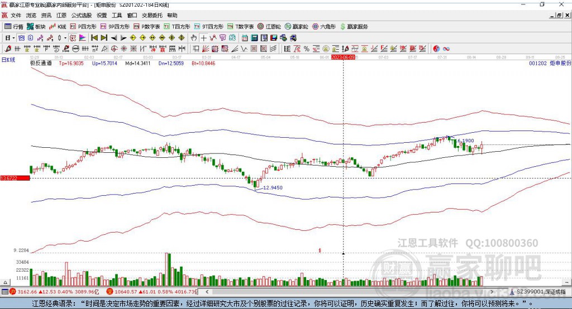Click the 12.9450 low price label

coord(273,187)
